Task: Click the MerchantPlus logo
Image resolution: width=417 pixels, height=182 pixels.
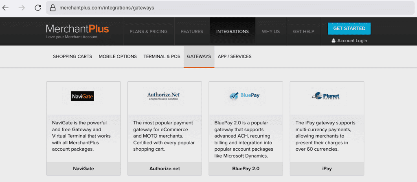Action: [x=77, y=31]
